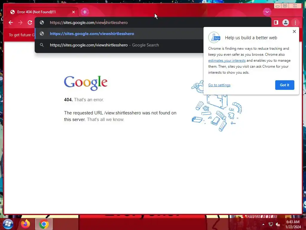Click the '404. That's an error.' text
This screenshot has width=306, height=230.
click(84, 100)
